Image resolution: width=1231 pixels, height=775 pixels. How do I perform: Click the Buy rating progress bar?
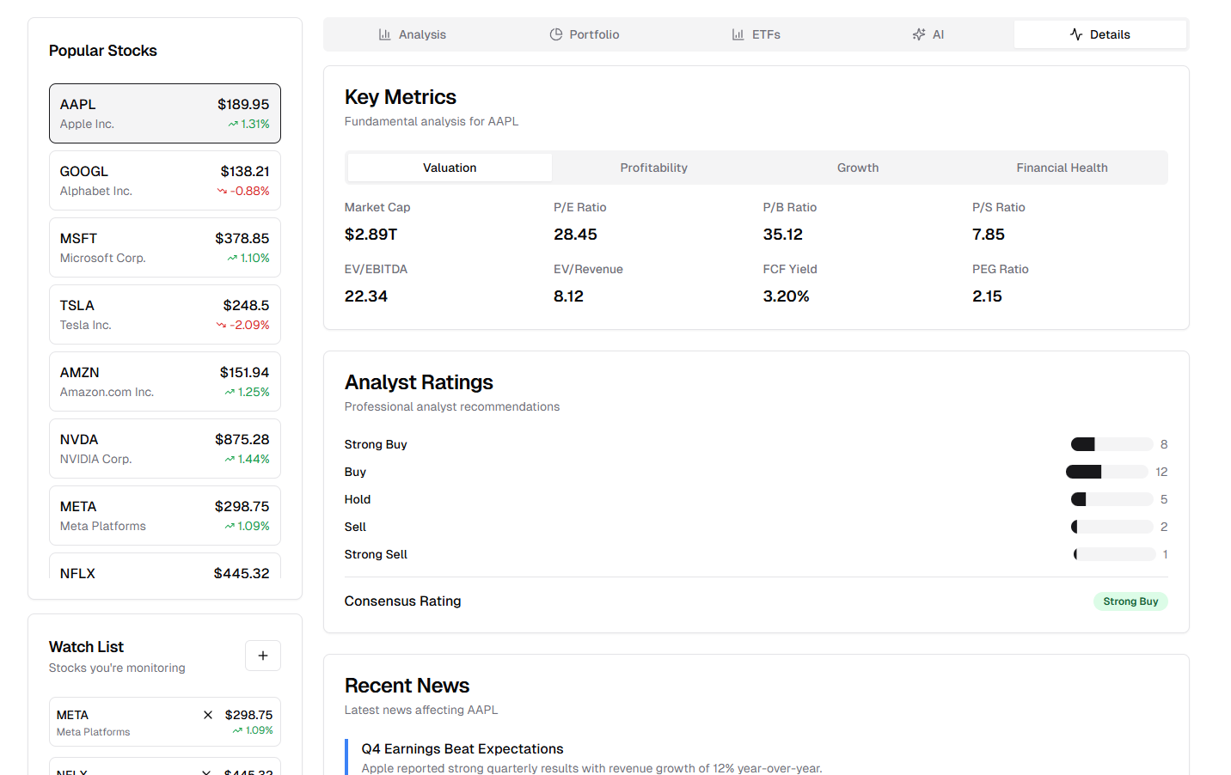pyautogui.click(x=1107, y=472)
